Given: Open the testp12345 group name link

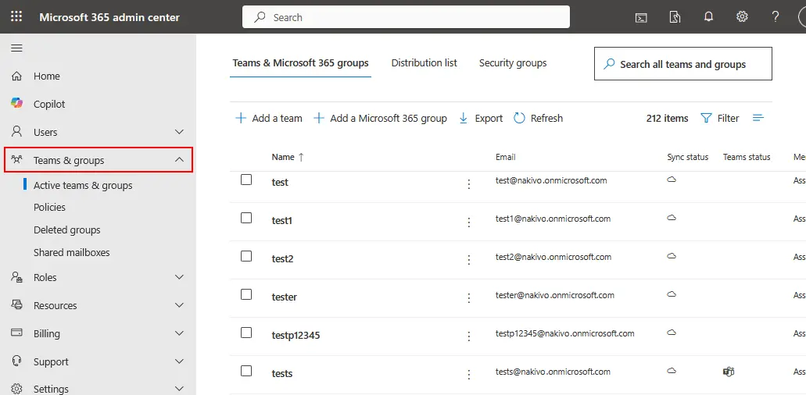Looking at the screenshot, I should tap(296, 336).
